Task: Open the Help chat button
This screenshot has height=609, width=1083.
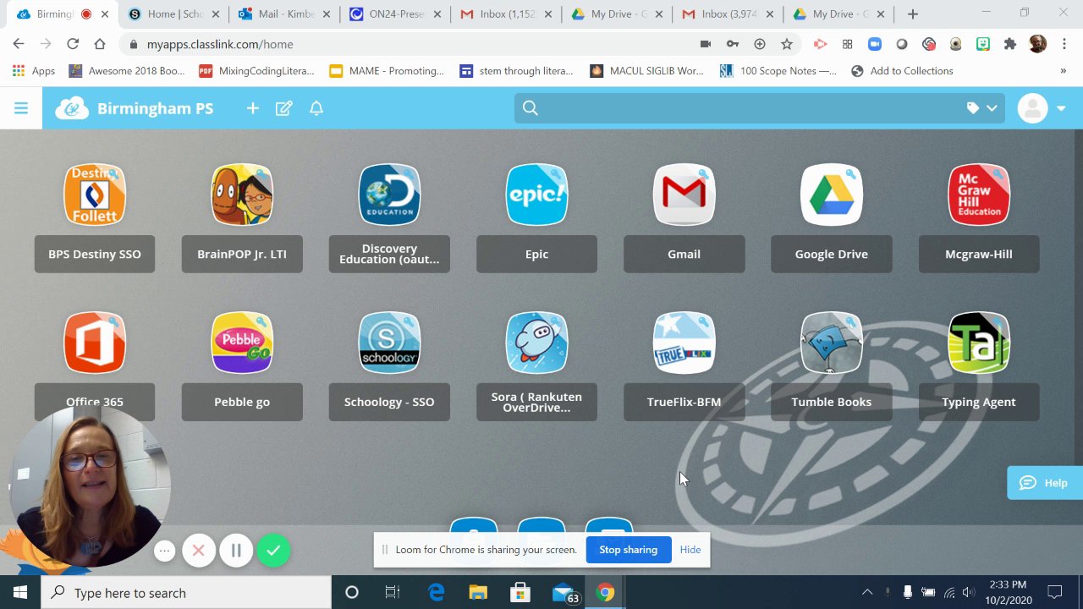Action: 1045,483
